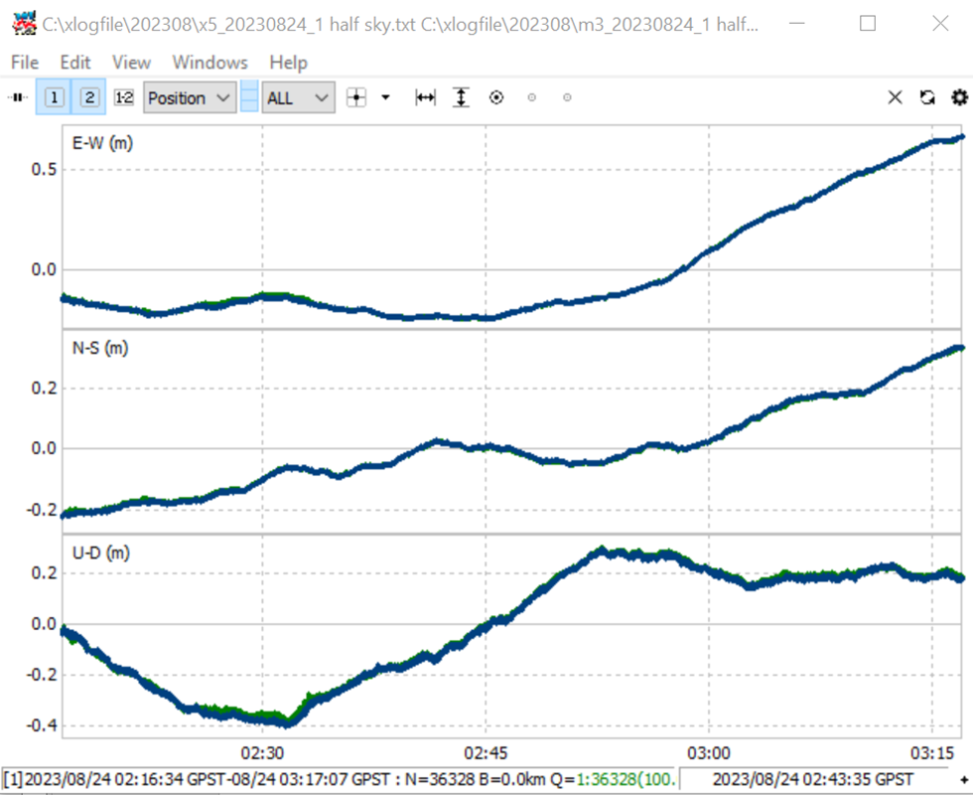This screenshot has width=973, height=795.
Task: Open the ALL quality filter dropdown
Action: point(299,97)
